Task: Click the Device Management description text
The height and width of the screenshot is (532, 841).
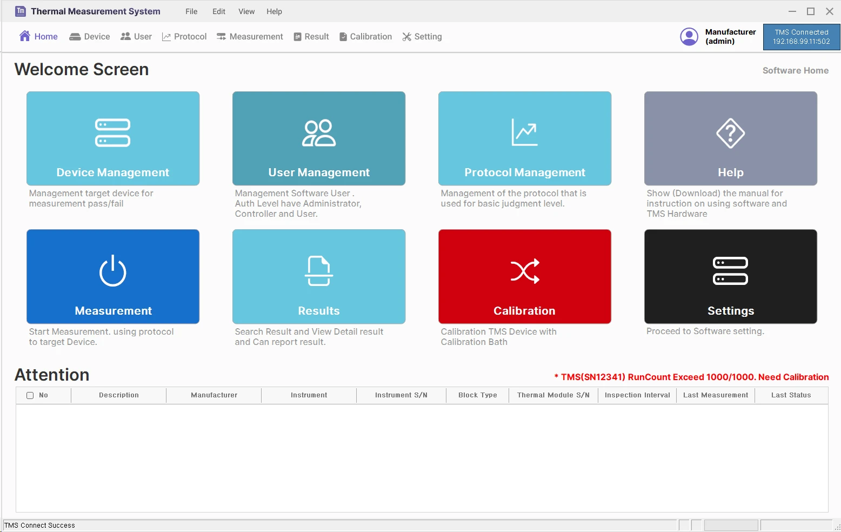Action: point(91,198)
